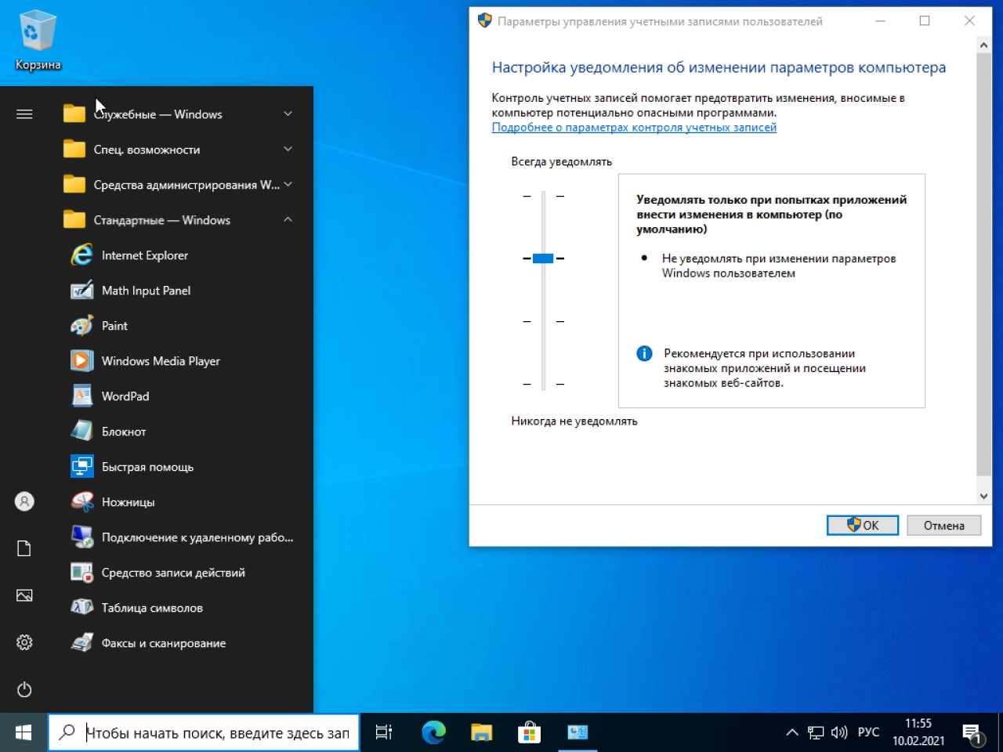Expand Служебные — Windows folder chevron

288,114
